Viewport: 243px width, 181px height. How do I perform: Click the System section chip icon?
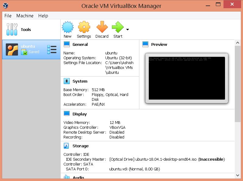click(66, 81)
